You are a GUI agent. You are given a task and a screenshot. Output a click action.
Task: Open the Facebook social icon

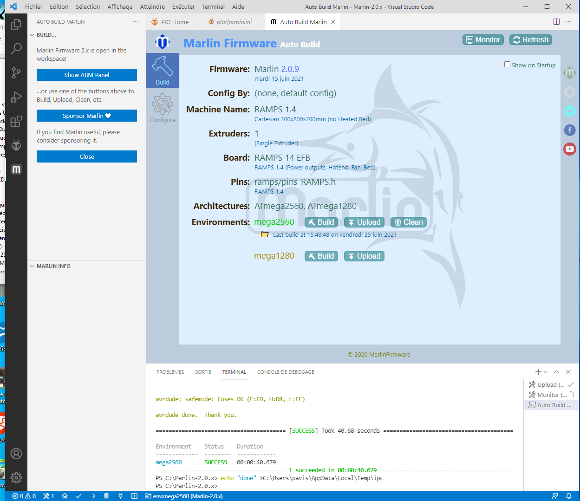click(x=570, y=130)
